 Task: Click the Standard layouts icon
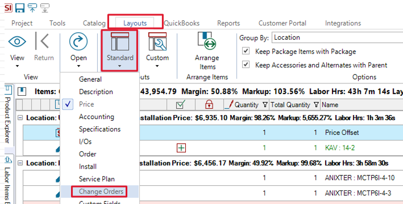pos(120,41)
